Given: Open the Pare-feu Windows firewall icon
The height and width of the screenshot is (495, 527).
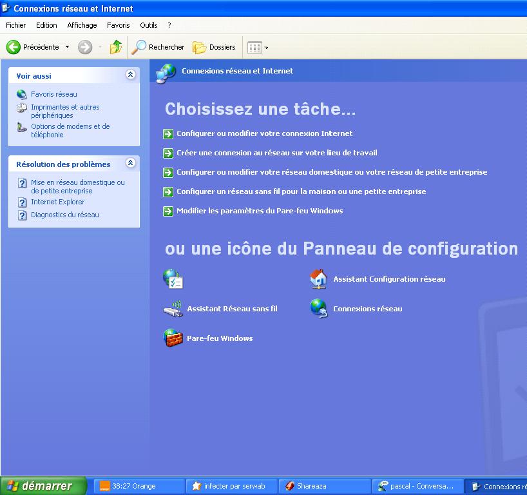Looking at the screenshot, I should pyautogui.click(x=173, y=338).
